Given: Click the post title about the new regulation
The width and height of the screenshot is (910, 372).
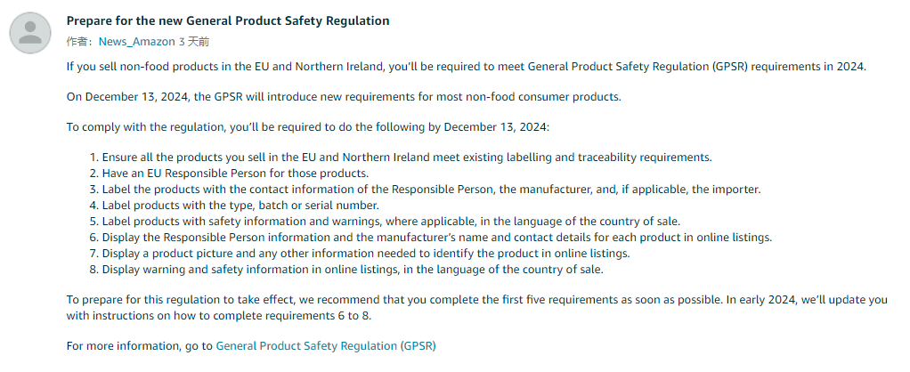Looking at the screenshot, I should pyautogui.click(x=228, y=20).
